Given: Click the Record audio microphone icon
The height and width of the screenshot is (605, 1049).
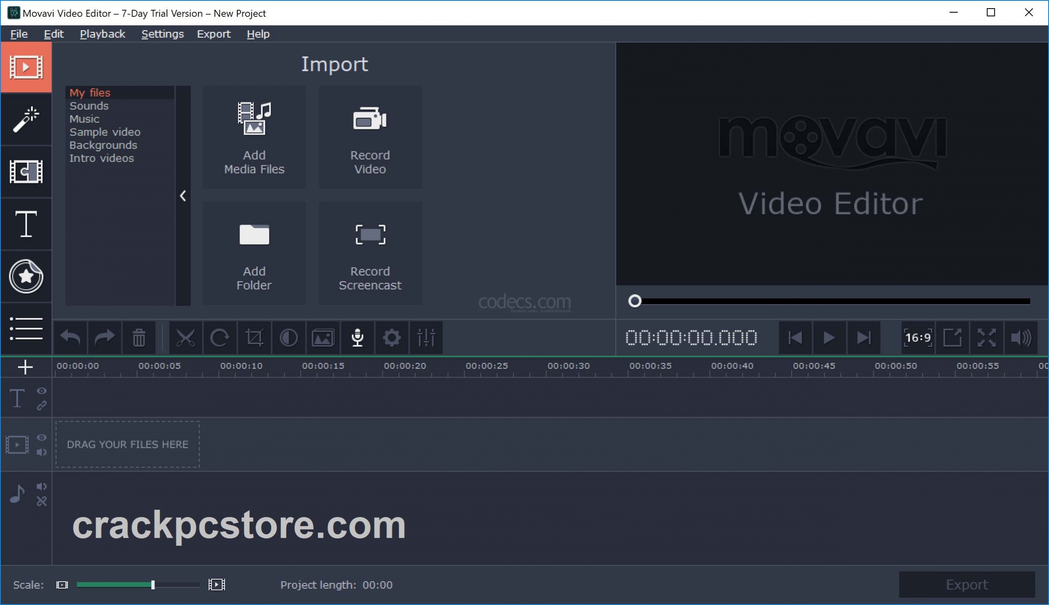Looking at the screenshot, I should (357, 337).
